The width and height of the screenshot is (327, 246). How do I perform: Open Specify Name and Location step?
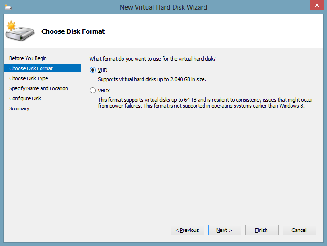point(39,88)
